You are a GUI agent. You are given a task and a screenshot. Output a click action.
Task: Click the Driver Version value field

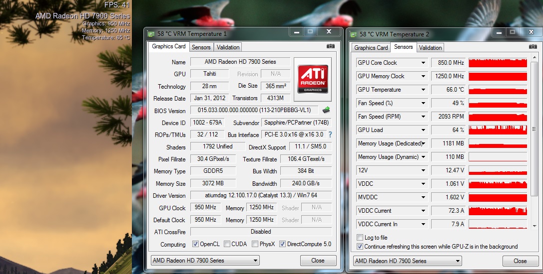261,195
